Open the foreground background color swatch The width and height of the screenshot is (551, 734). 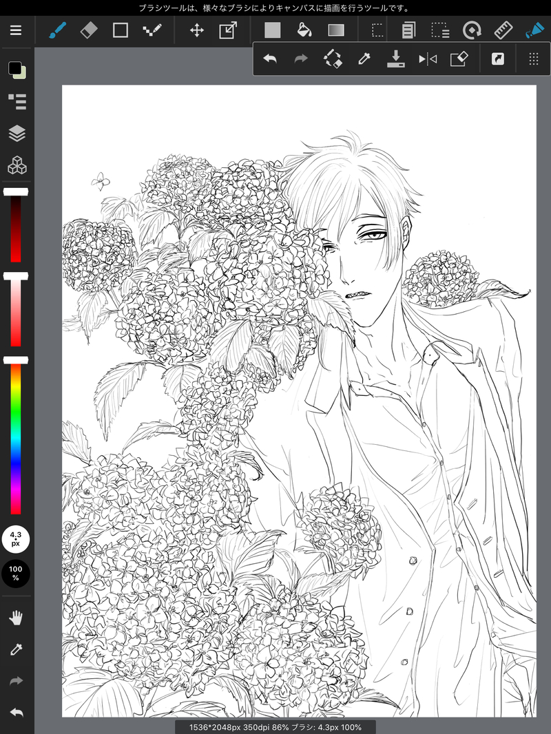tap(17, 70)
